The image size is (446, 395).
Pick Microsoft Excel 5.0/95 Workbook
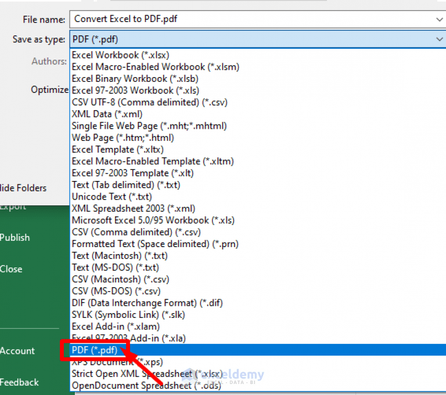coord(258,220)
